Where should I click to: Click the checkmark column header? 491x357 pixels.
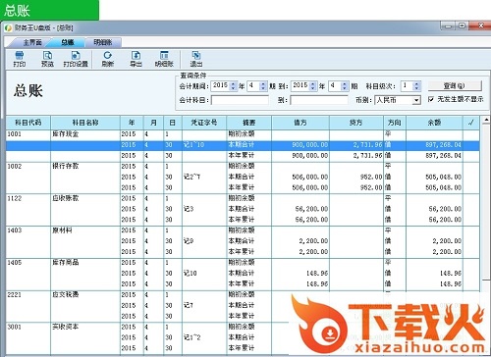point(471,123)
